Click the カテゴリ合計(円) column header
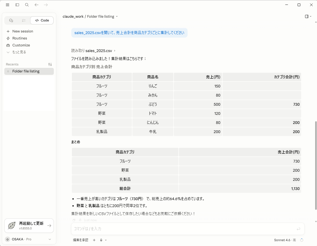Screen dimensions: 317x246 [262, 77]
